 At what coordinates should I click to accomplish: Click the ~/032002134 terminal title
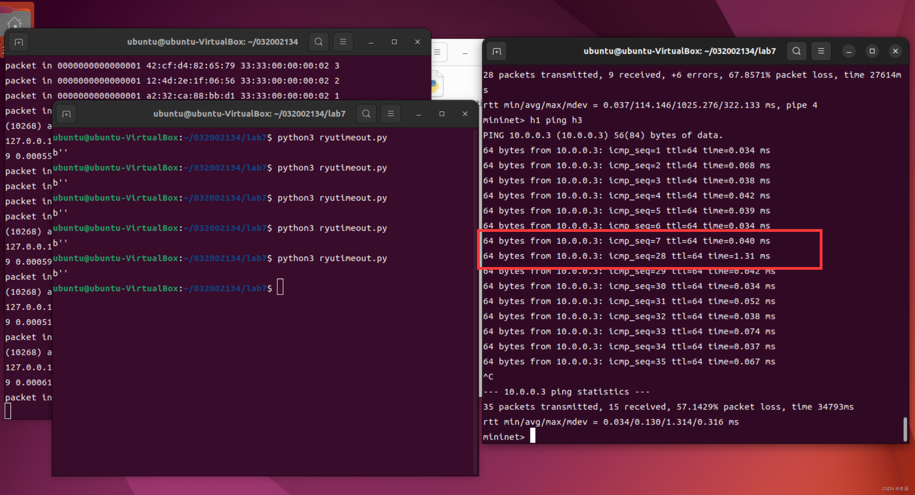tap(213, 42)
